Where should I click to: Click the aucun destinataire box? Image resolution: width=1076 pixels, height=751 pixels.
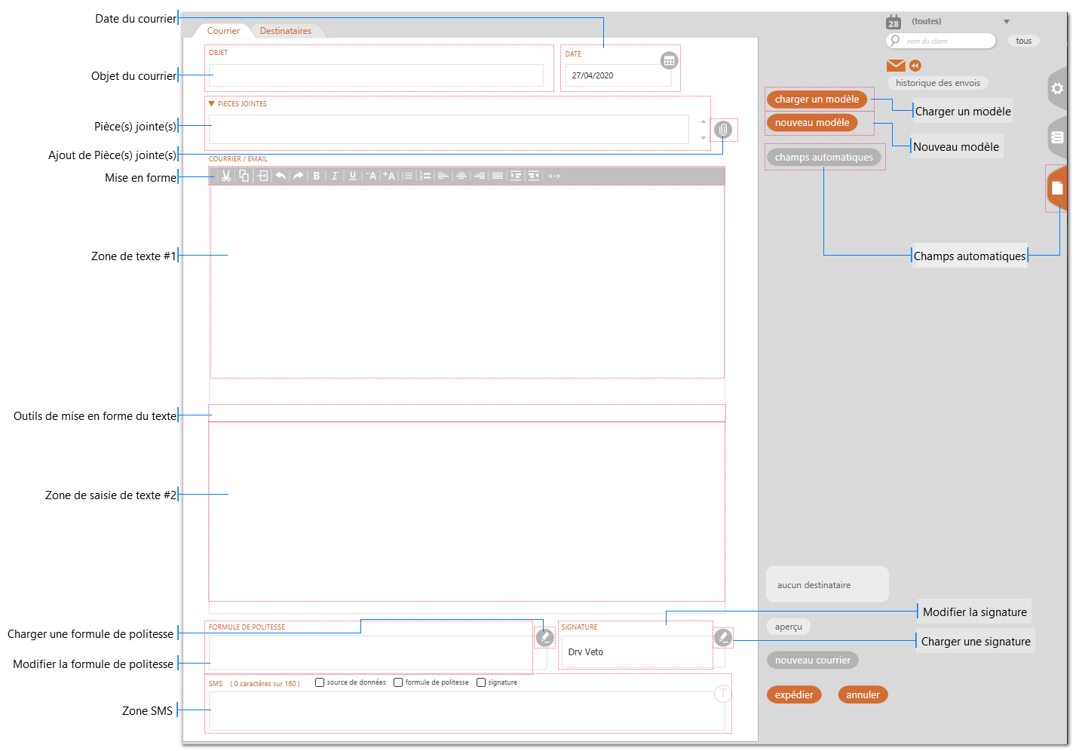(x=827, y=584)
